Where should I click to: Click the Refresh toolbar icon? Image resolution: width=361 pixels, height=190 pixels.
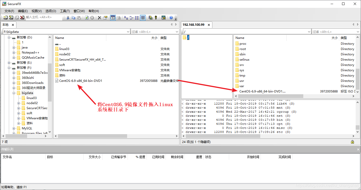click(87, 17)
